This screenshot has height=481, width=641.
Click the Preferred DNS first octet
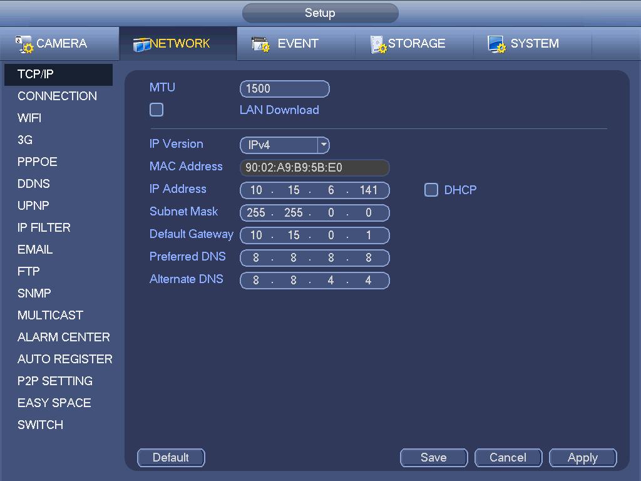pyautogui.click(x=256, y=257)
